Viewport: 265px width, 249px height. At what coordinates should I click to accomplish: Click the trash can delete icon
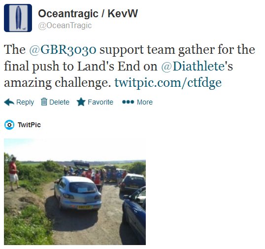pos(44,102)
